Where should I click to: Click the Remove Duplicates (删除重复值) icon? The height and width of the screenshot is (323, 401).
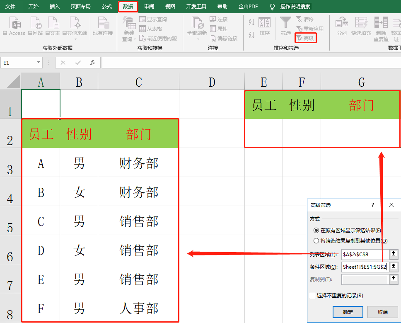click(x=381, y=22)
